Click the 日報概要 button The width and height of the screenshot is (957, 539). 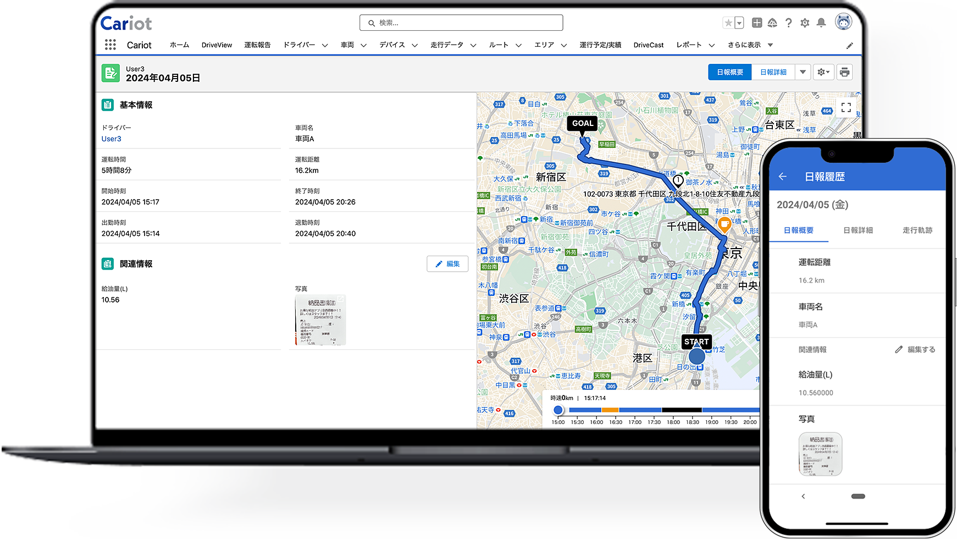(x=730, y=72)
